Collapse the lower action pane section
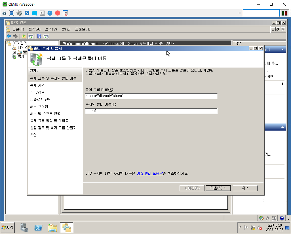This screenshot has width=291, height=234. click(x=282, y=127)
